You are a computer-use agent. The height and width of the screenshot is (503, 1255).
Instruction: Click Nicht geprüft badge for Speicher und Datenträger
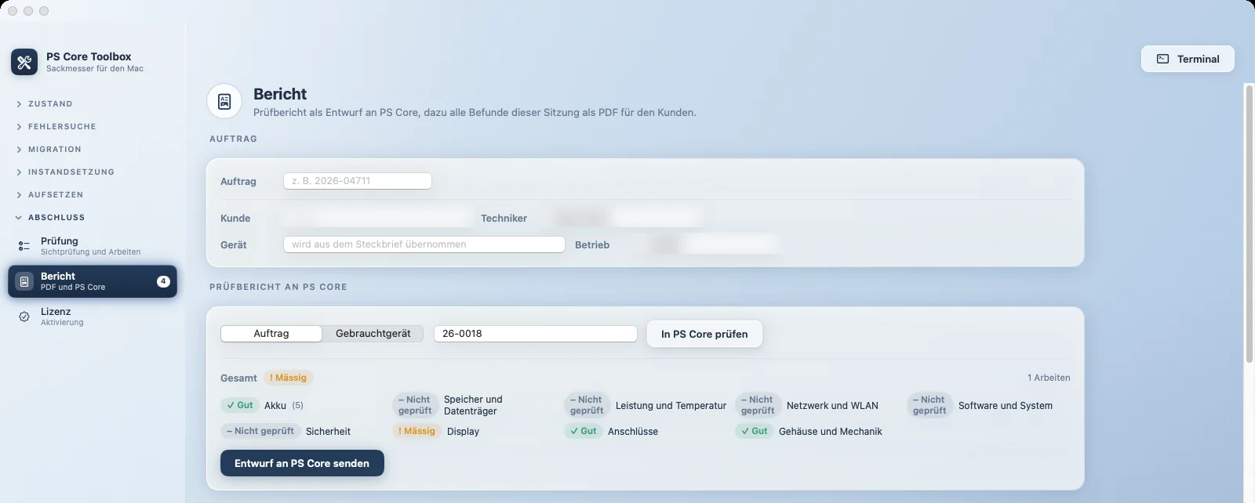coord(415,405)
